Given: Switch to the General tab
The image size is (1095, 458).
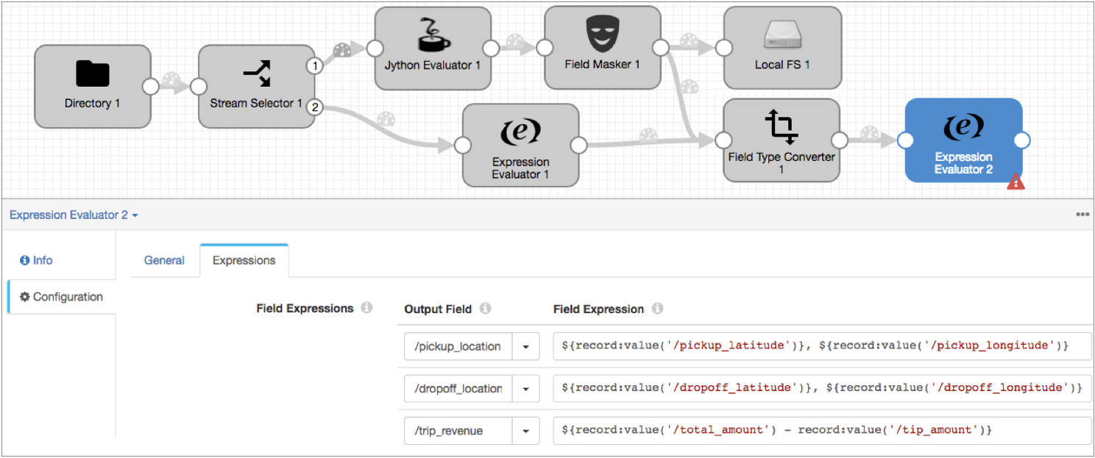Looking at the screenshot, I should (x=164, y=260).
